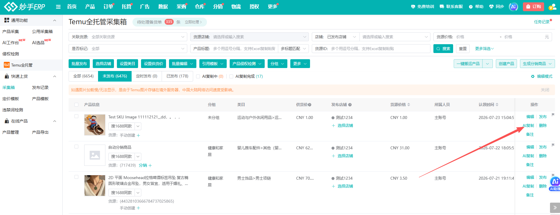Click the info icon beside 发布店铺 header
Viewport: 560px width, 215px height.
pyautogui.click(x=350, y=105)
